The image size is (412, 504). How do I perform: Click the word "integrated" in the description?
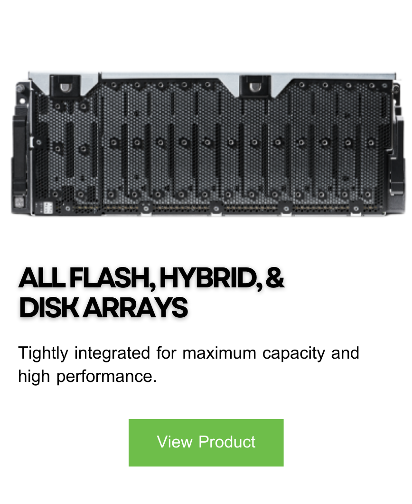coord(112,353)
